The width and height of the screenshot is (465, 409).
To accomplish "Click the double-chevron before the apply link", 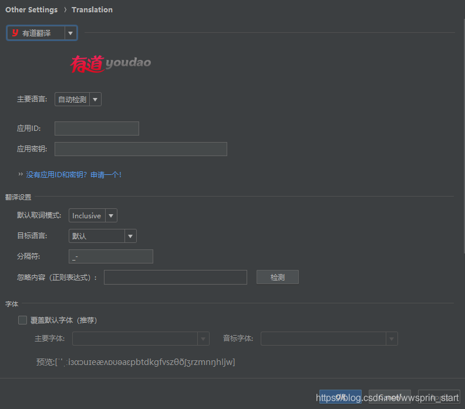I will 21,174.
